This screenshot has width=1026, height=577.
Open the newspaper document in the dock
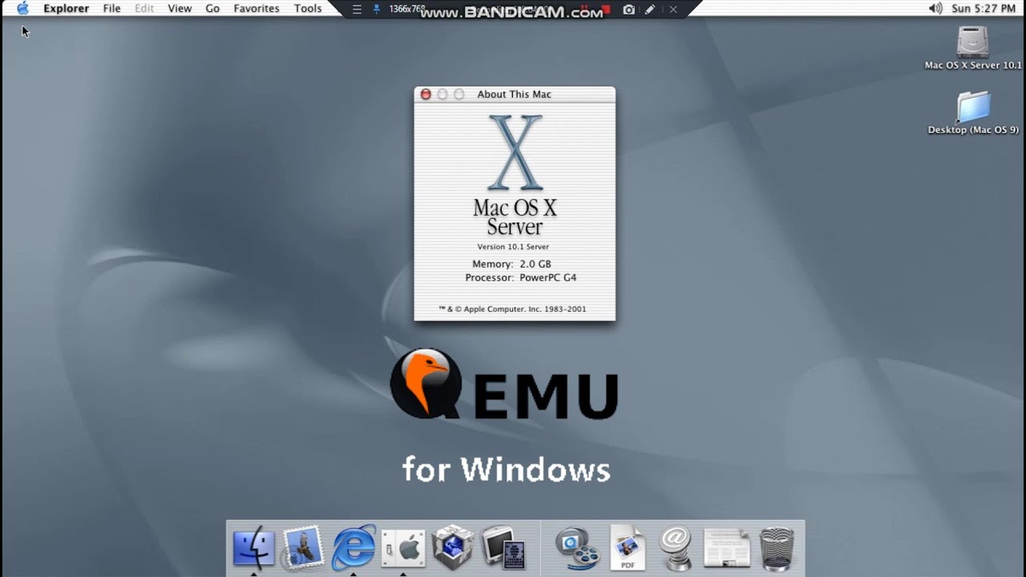tap(727, 548)
